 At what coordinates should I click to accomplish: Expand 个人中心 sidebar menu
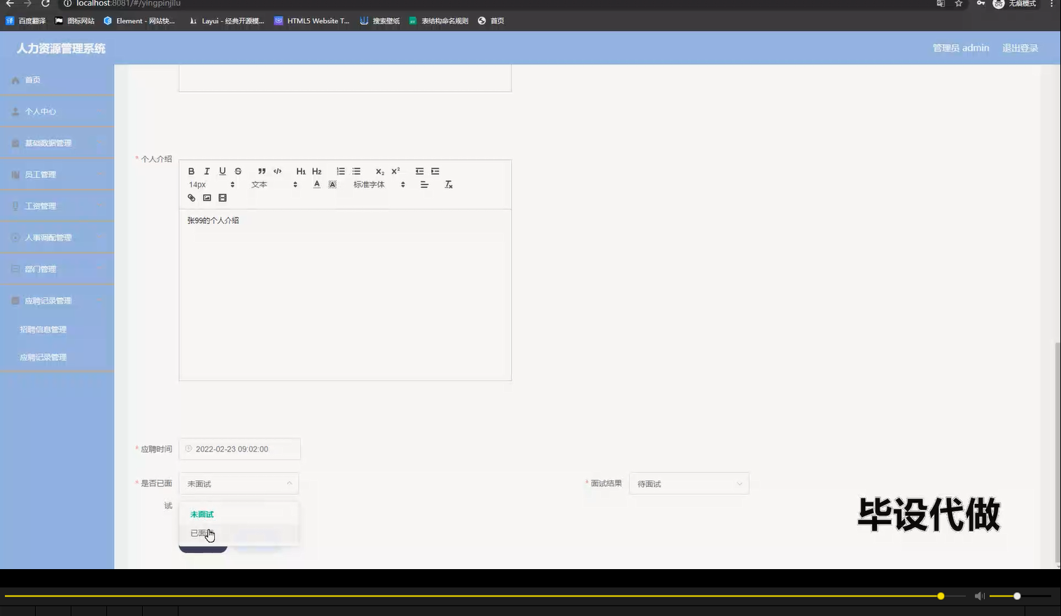click(x=57, y=111)
